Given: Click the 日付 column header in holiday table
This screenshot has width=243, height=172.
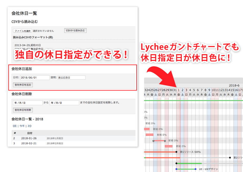Looking at the screenshot, I should (x=30, y=133).
